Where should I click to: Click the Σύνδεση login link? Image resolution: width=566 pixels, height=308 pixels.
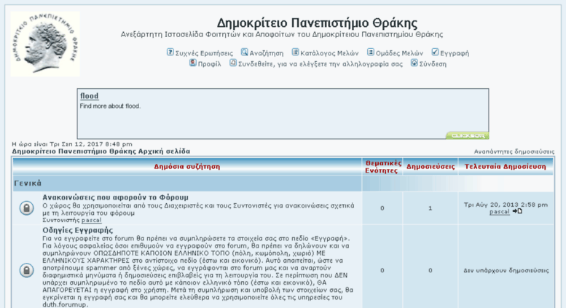pos(433,64)
